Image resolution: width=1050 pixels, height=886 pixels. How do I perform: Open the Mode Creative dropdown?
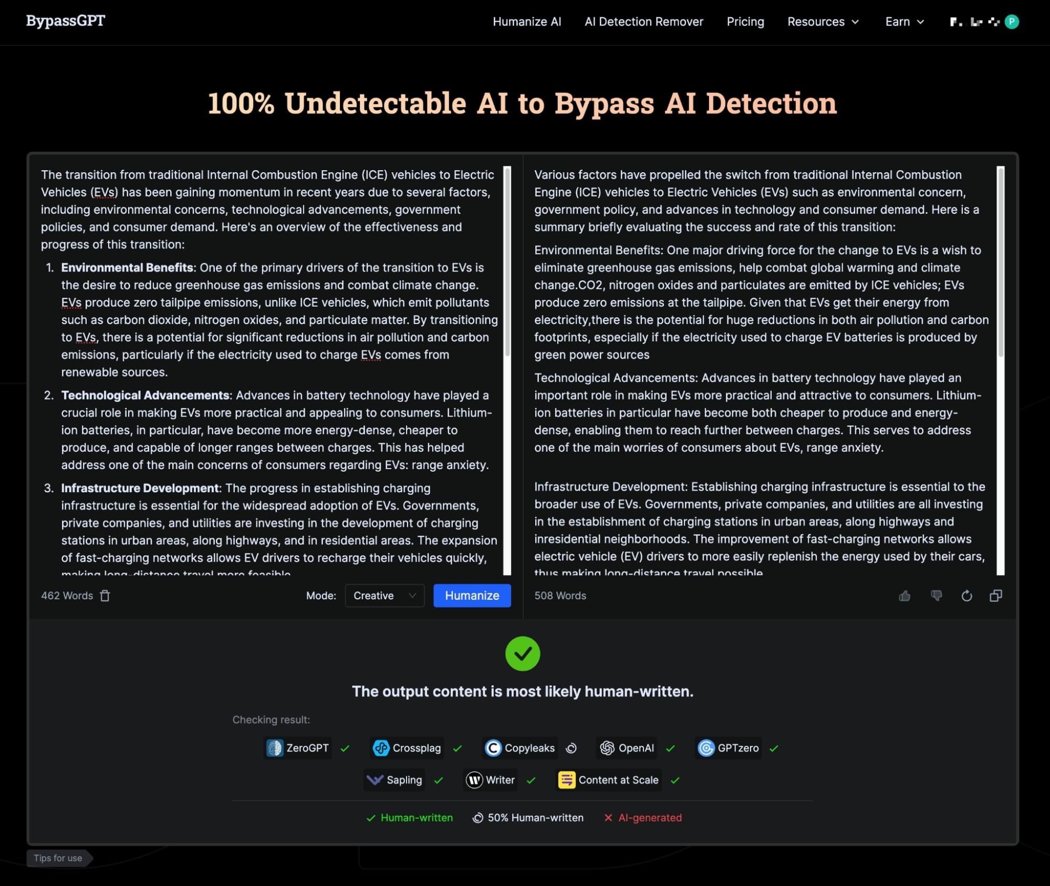pyautogui.click(x=384, y=596)
